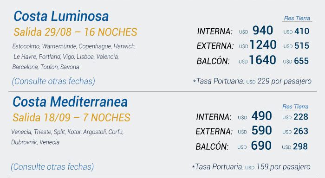Viewport: 325px width, 178px height.
Task: Open Consulte otras fechas under Costa Luminosa
Action: (53, 81)
